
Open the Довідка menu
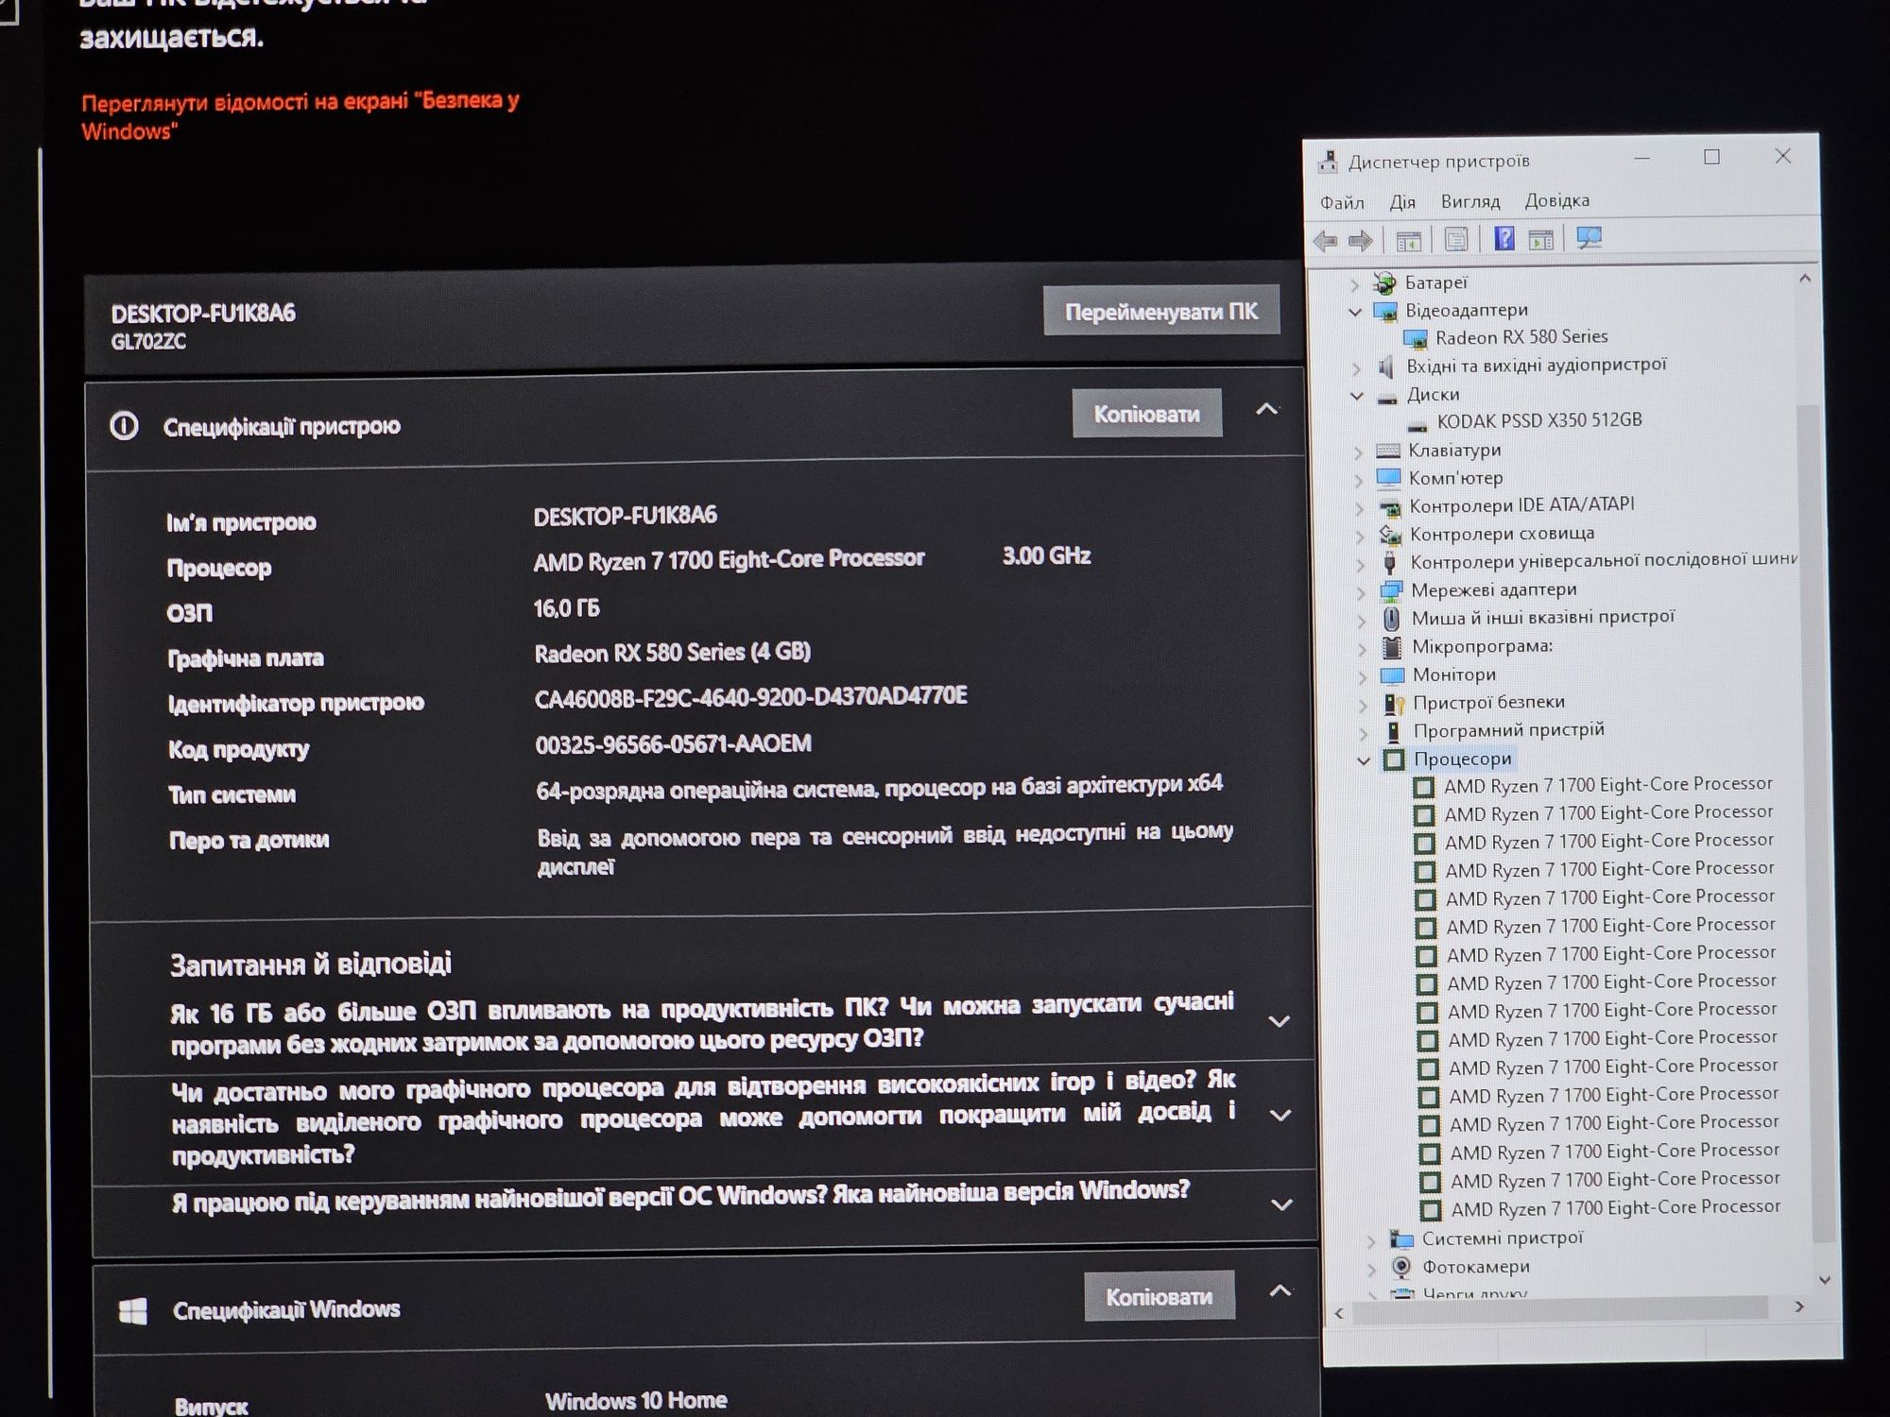[x=1557, y=200]
